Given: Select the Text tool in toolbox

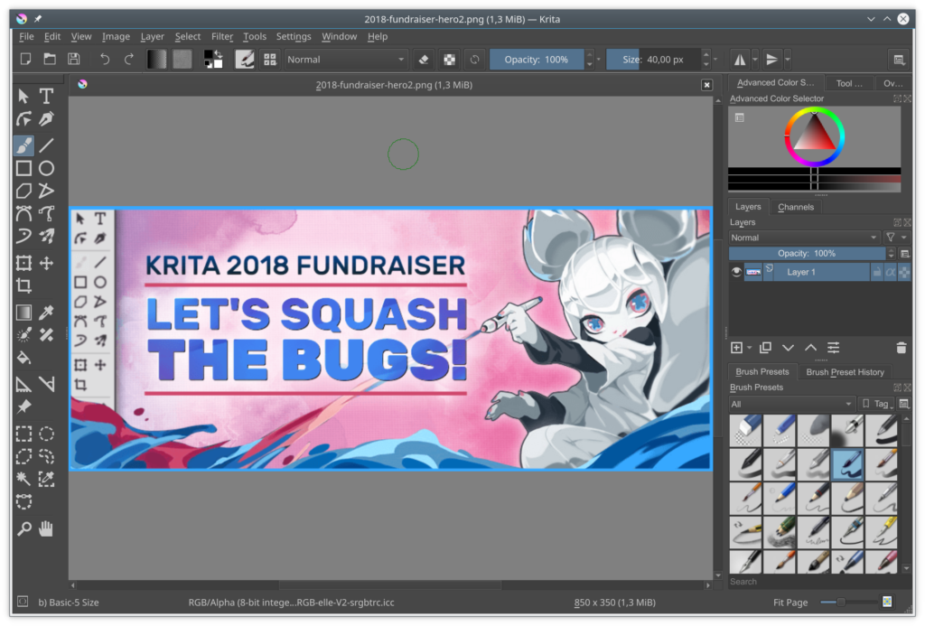Looking at the screenshot, I should (x=46, y=96).
